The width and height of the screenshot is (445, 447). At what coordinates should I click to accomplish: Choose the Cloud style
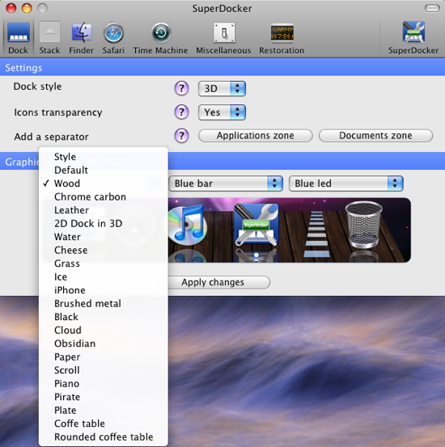click(x=104, y=331)
